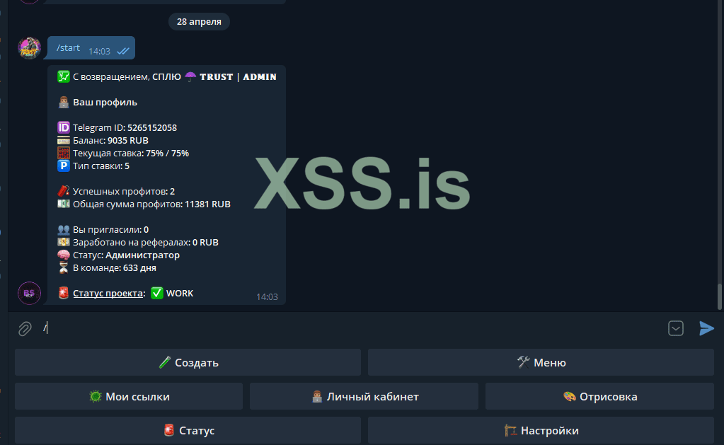Open the BS bot avatar beside the profile message
724x445 pixels.
click(x=29, y=293)
